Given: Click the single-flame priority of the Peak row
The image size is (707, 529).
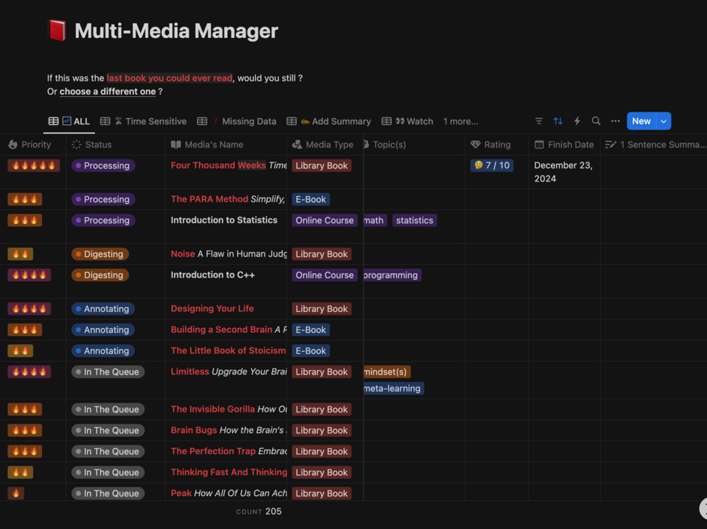Looking at the screenshot, I should tap(15, 493).
